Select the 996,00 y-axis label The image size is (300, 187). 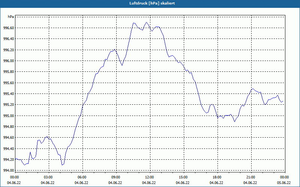(x=9, y=61)
